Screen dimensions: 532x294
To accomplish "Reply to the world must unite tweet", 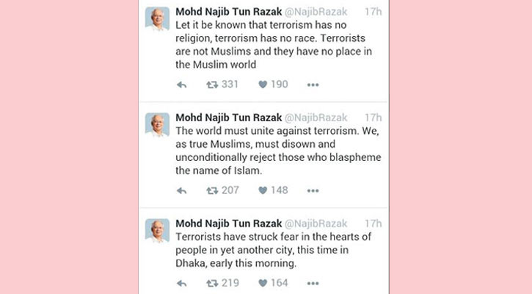I will [x=182, y=190].
